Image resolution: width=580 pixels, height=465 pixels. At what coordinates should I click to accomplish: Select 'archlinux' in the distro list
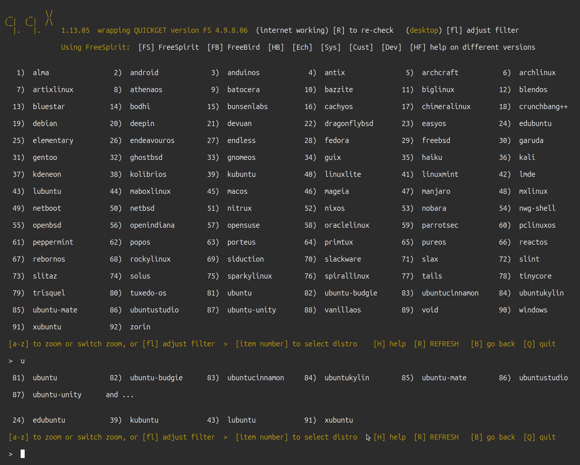pyautogui.click(x=537, y=73)
